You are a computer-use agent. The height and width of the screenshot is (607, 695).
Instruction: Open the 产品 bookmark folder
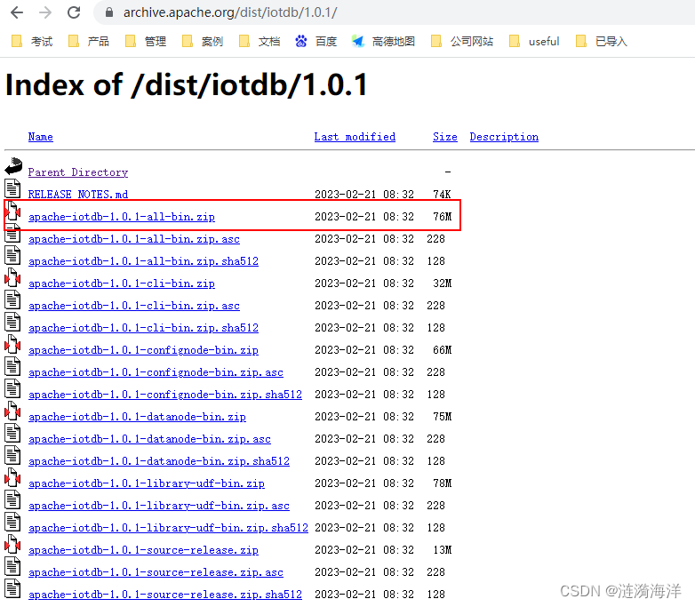coord(89,41)
